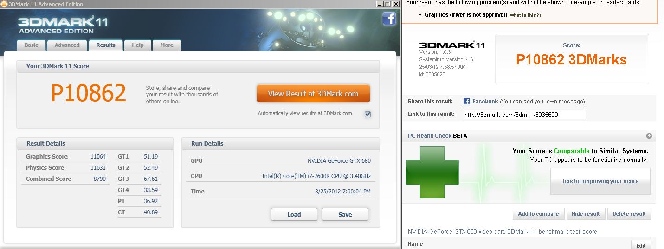Click the Facebook logo beside share link
The width and height of the screenshot is (664, 249).
click(x=467, y=101)
